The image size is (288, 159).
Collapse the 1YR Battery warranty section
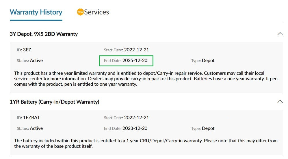tap(280, 102)
